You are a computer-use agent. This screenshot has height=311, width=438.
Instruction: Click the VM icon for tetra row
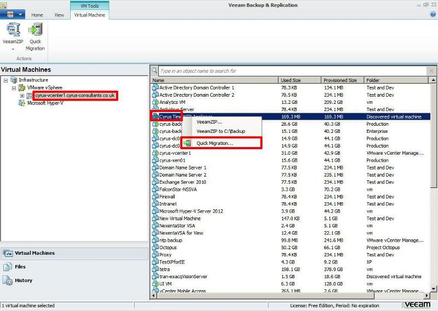pyautogui.click(x=155, y=269)
